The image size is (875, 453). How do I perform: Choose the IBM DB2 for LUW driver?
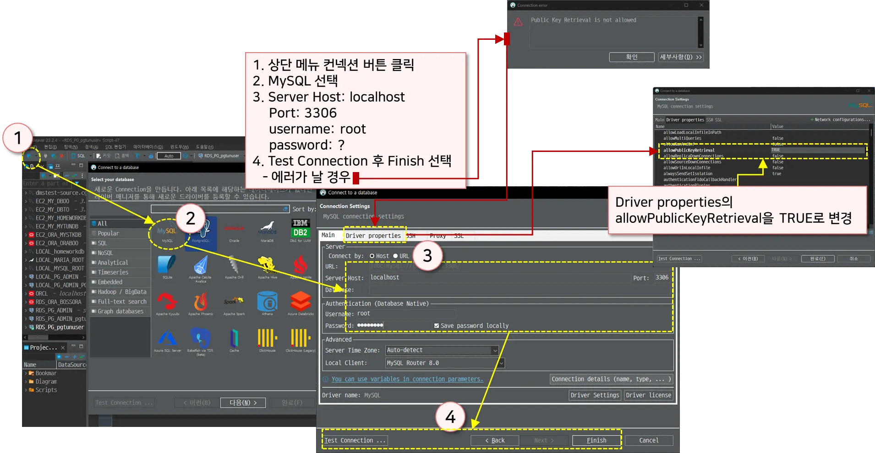(x=300, y=230)
